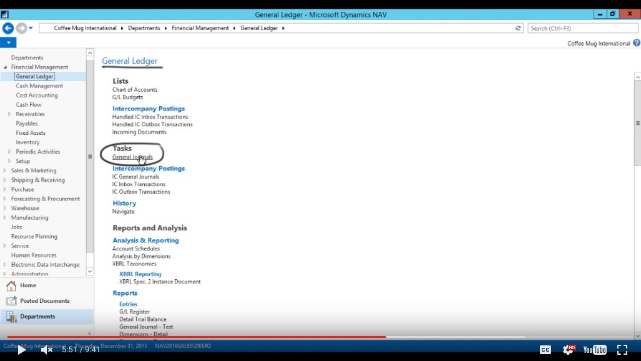Open the help question mark icon
This screenshot has height=361, width=641.
click(637, 43)
